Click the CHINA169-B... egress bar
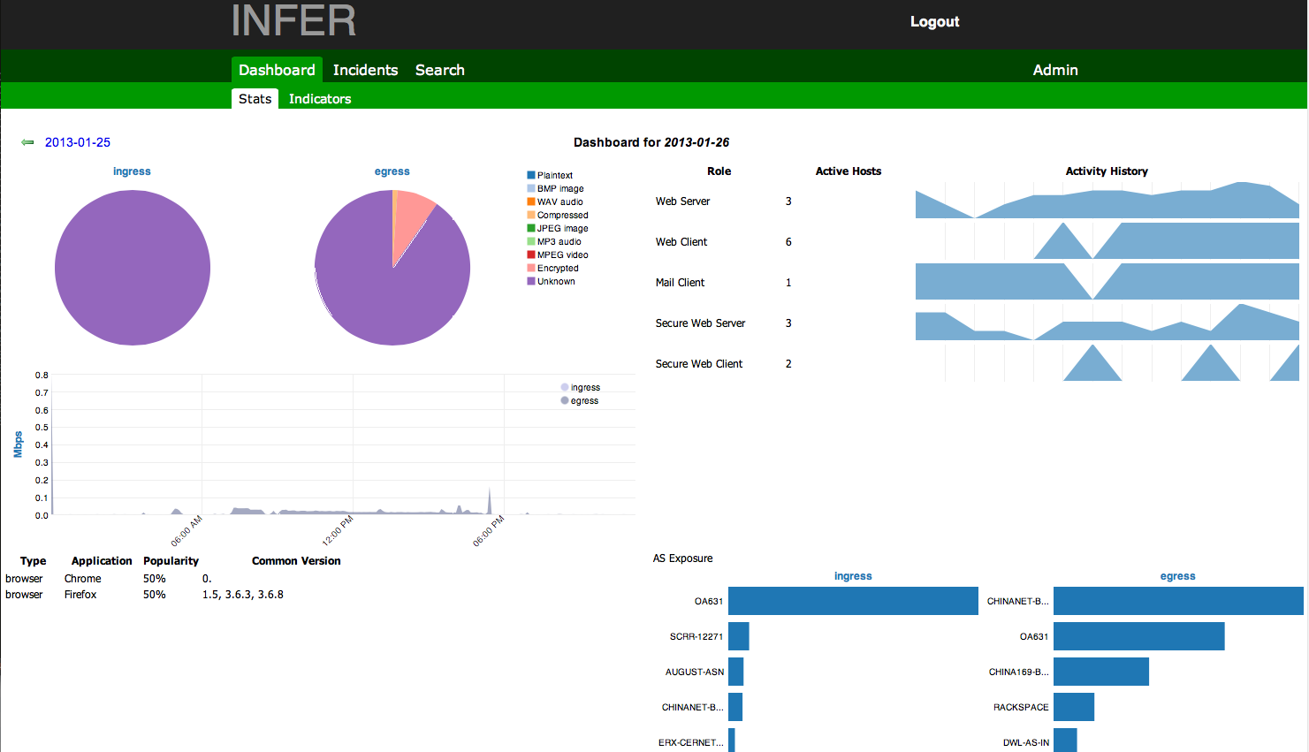The image size is (1309, 752). pos(1101,672)
